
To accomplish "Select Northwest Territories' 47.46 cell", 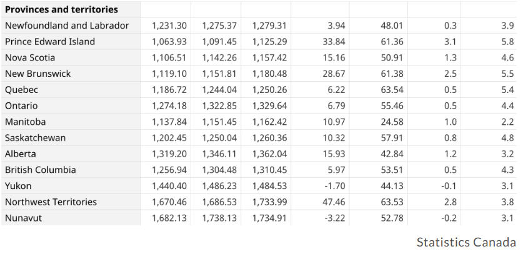I will click(320, 202).
